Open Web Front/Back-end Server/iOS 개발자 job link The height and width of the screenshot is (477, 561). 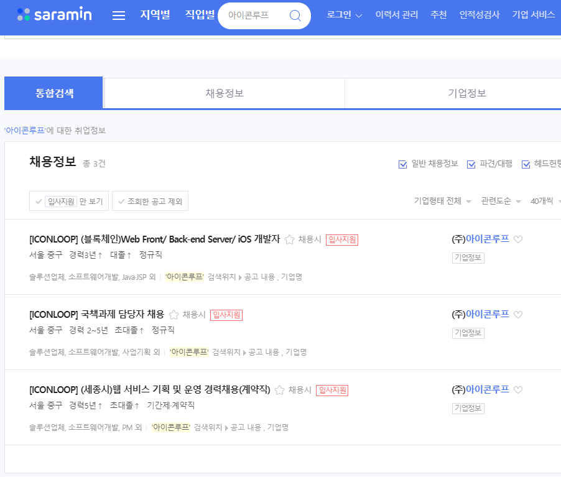[155, 239]
